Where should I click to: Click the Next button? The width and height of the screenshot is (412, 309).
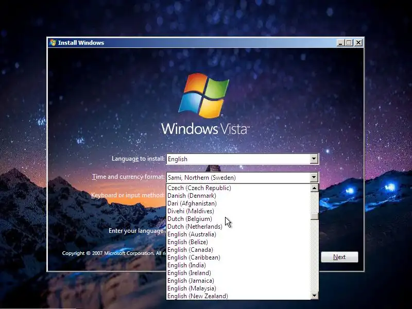click(339, 257)
